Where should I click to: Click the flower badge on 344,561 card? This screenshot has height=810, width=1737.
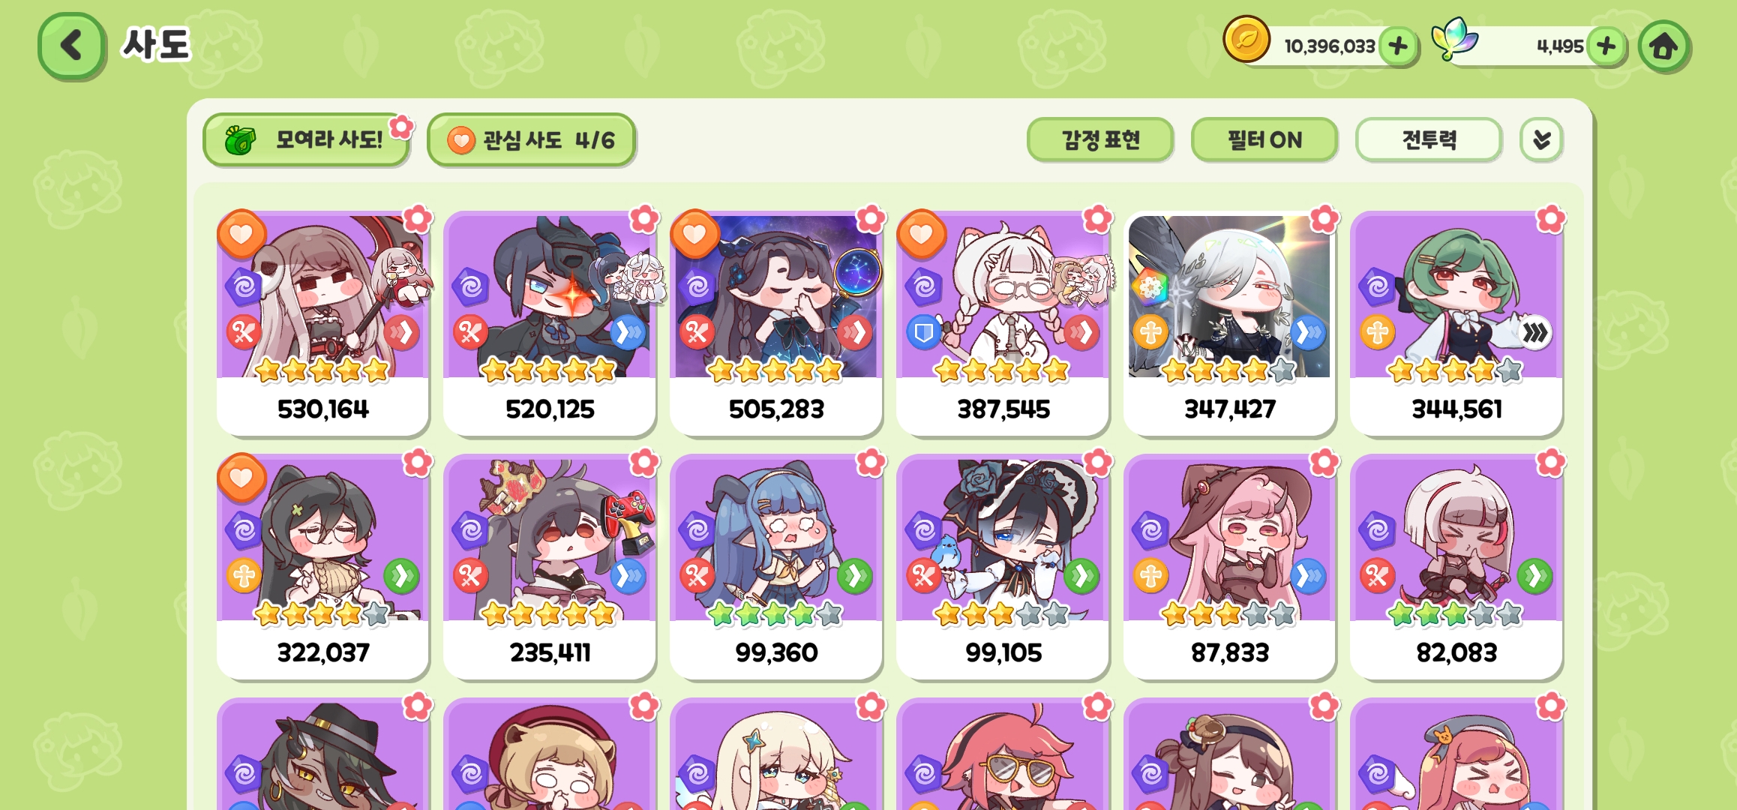click(x=1550, y=219)
